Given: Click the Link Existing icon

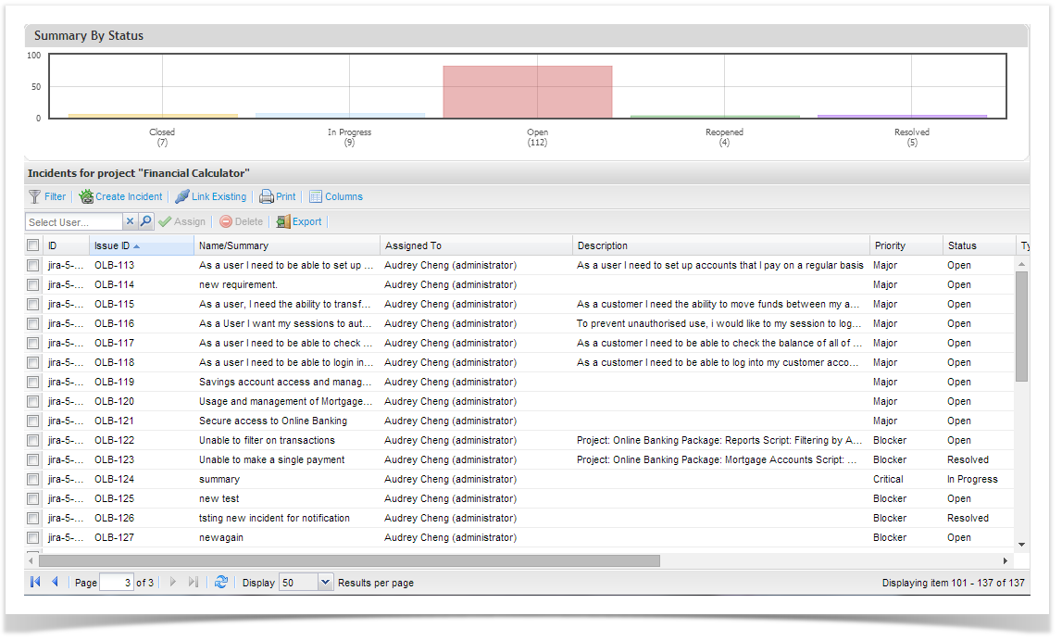Looking at the screenshot, I should [182, 196].
